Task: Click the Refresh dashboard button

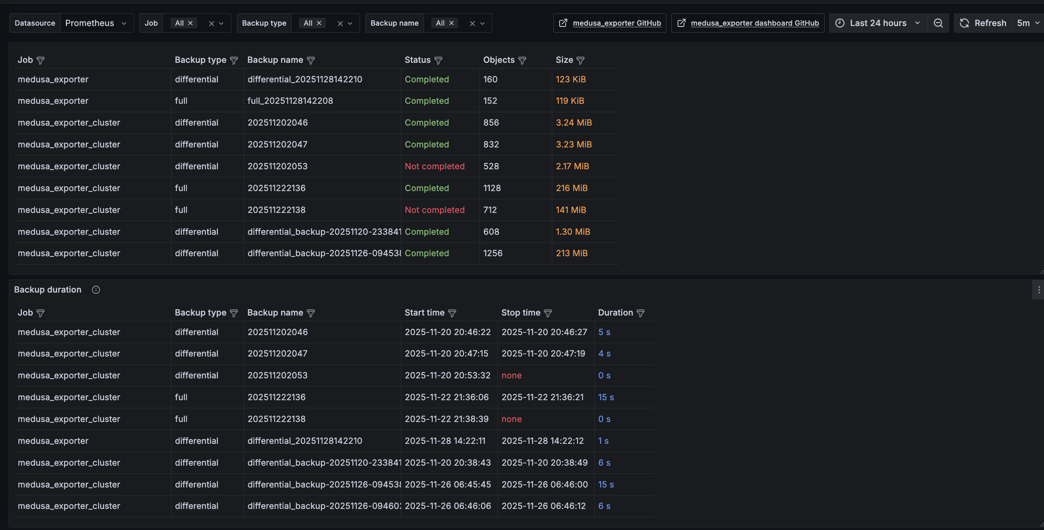Action: click(983, 23)
